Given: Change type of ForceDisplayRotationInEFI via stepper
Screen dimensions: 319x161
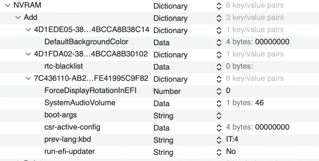Looking at the screenshot, I should [x=218, y=91].
